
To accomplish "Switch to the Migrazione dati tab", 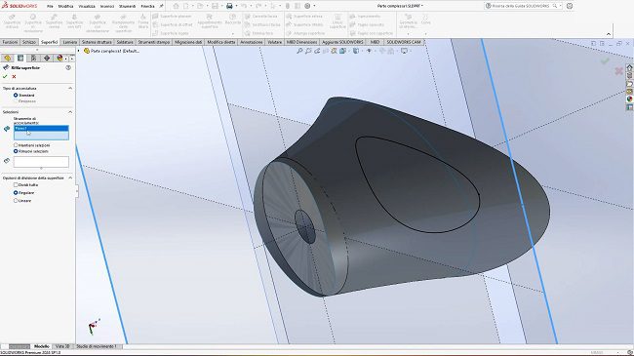I will point(188,42).
